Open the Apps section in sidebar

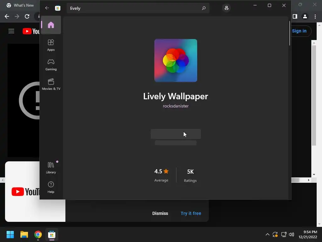[x=51, y=45]
